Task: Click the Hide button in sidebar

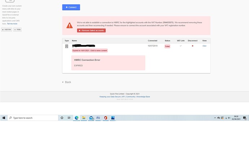Action: click(17, 30)
